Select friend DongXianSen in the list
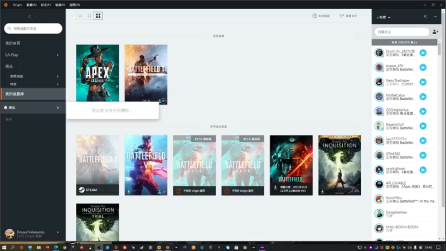 pos(404,214)
